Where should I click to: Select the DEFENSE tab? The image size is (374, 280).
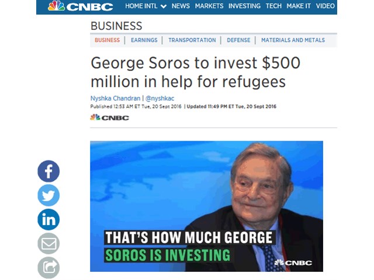click(238, 40)
